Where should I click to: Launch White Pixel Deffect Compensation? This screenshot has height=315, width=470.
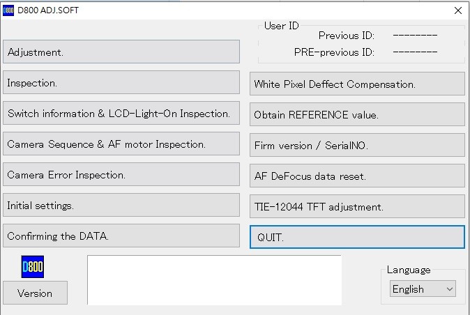357,84
